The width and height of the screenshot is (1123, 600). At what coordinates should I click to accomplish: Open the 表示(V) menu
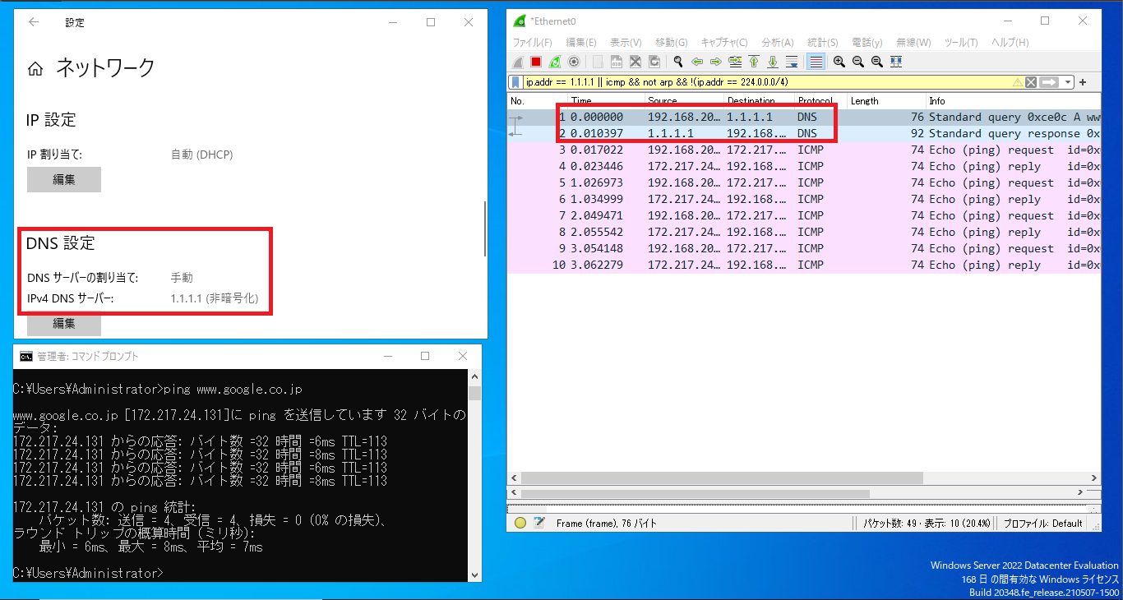point(626,43)
